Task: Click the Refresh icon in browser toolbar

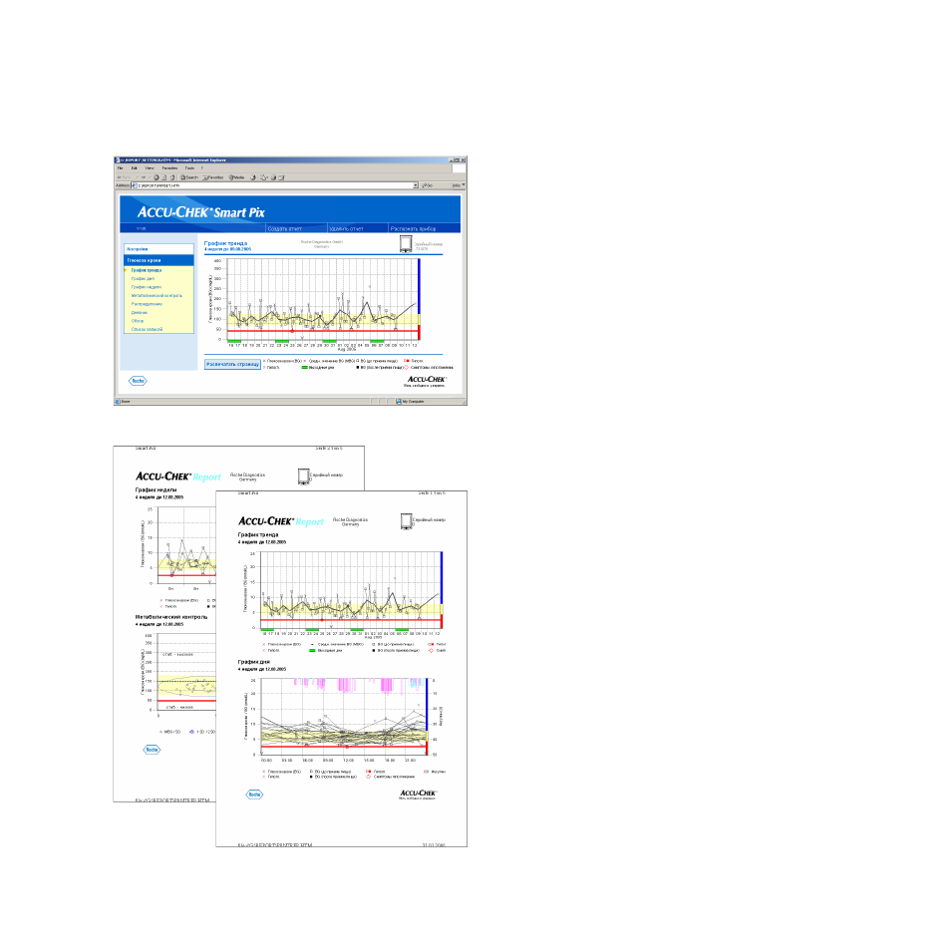Action: point(163,177)
